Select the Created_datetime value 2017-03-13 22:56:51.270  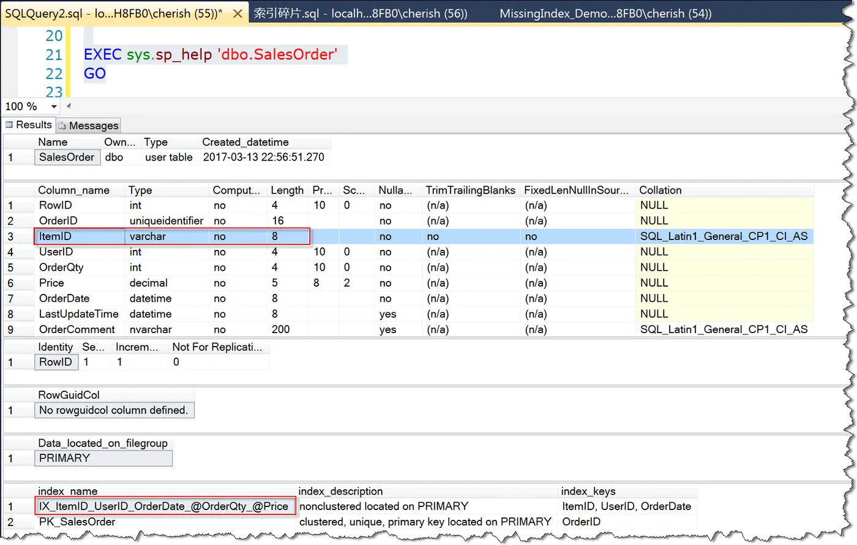tap(264, 157)
